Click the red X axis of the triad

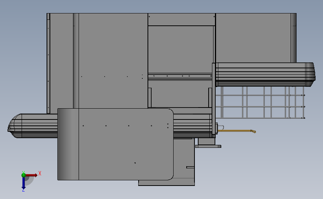pyautogui.click(x=31, y=175)
